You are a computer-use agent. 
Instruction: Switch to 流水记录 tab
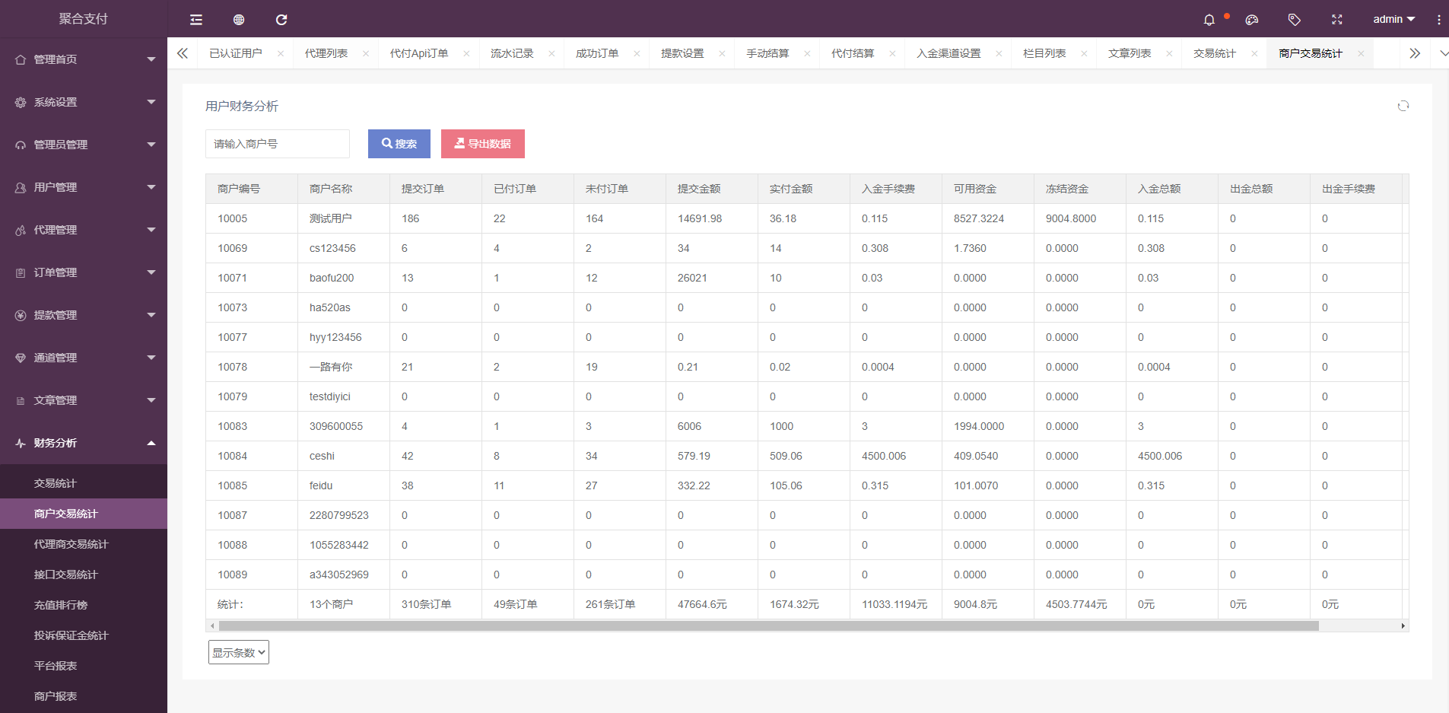click(x=512, y=53)
